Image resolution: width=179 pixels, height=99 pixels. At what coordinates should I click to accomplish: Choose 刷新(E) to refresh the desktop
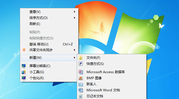coord(49,24)
